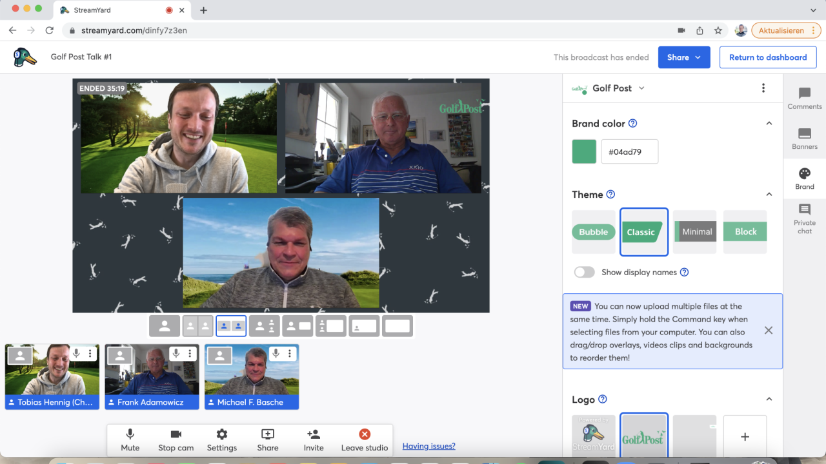Click microphone icon on Tobias Hennig thumbnail
The width and height of the screenshot is (826, 464).
pos(76,354)
